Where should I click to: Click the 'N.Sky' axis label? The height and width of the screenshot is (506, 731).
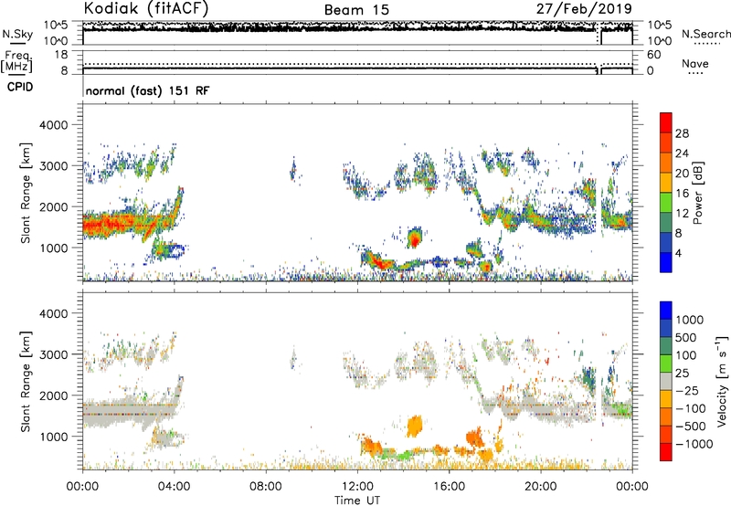(17, 34)
